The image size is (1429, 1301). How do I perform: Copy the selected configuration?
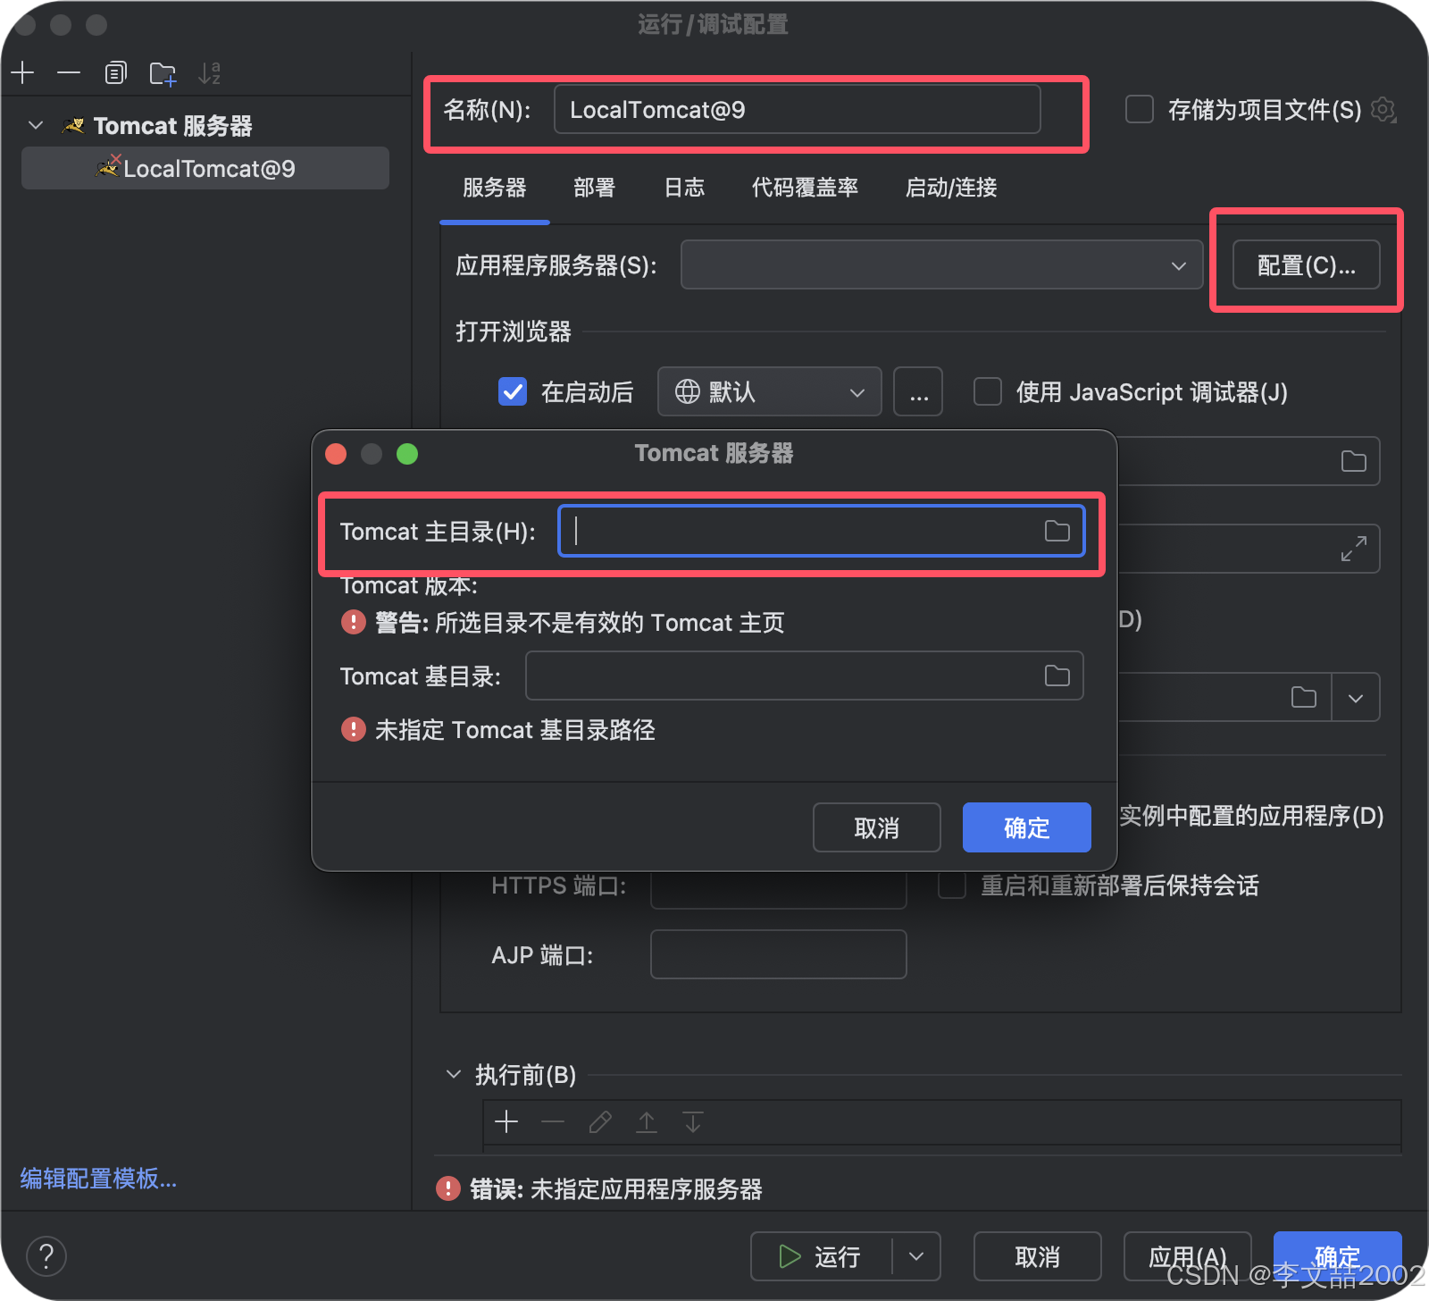[115, 73]
